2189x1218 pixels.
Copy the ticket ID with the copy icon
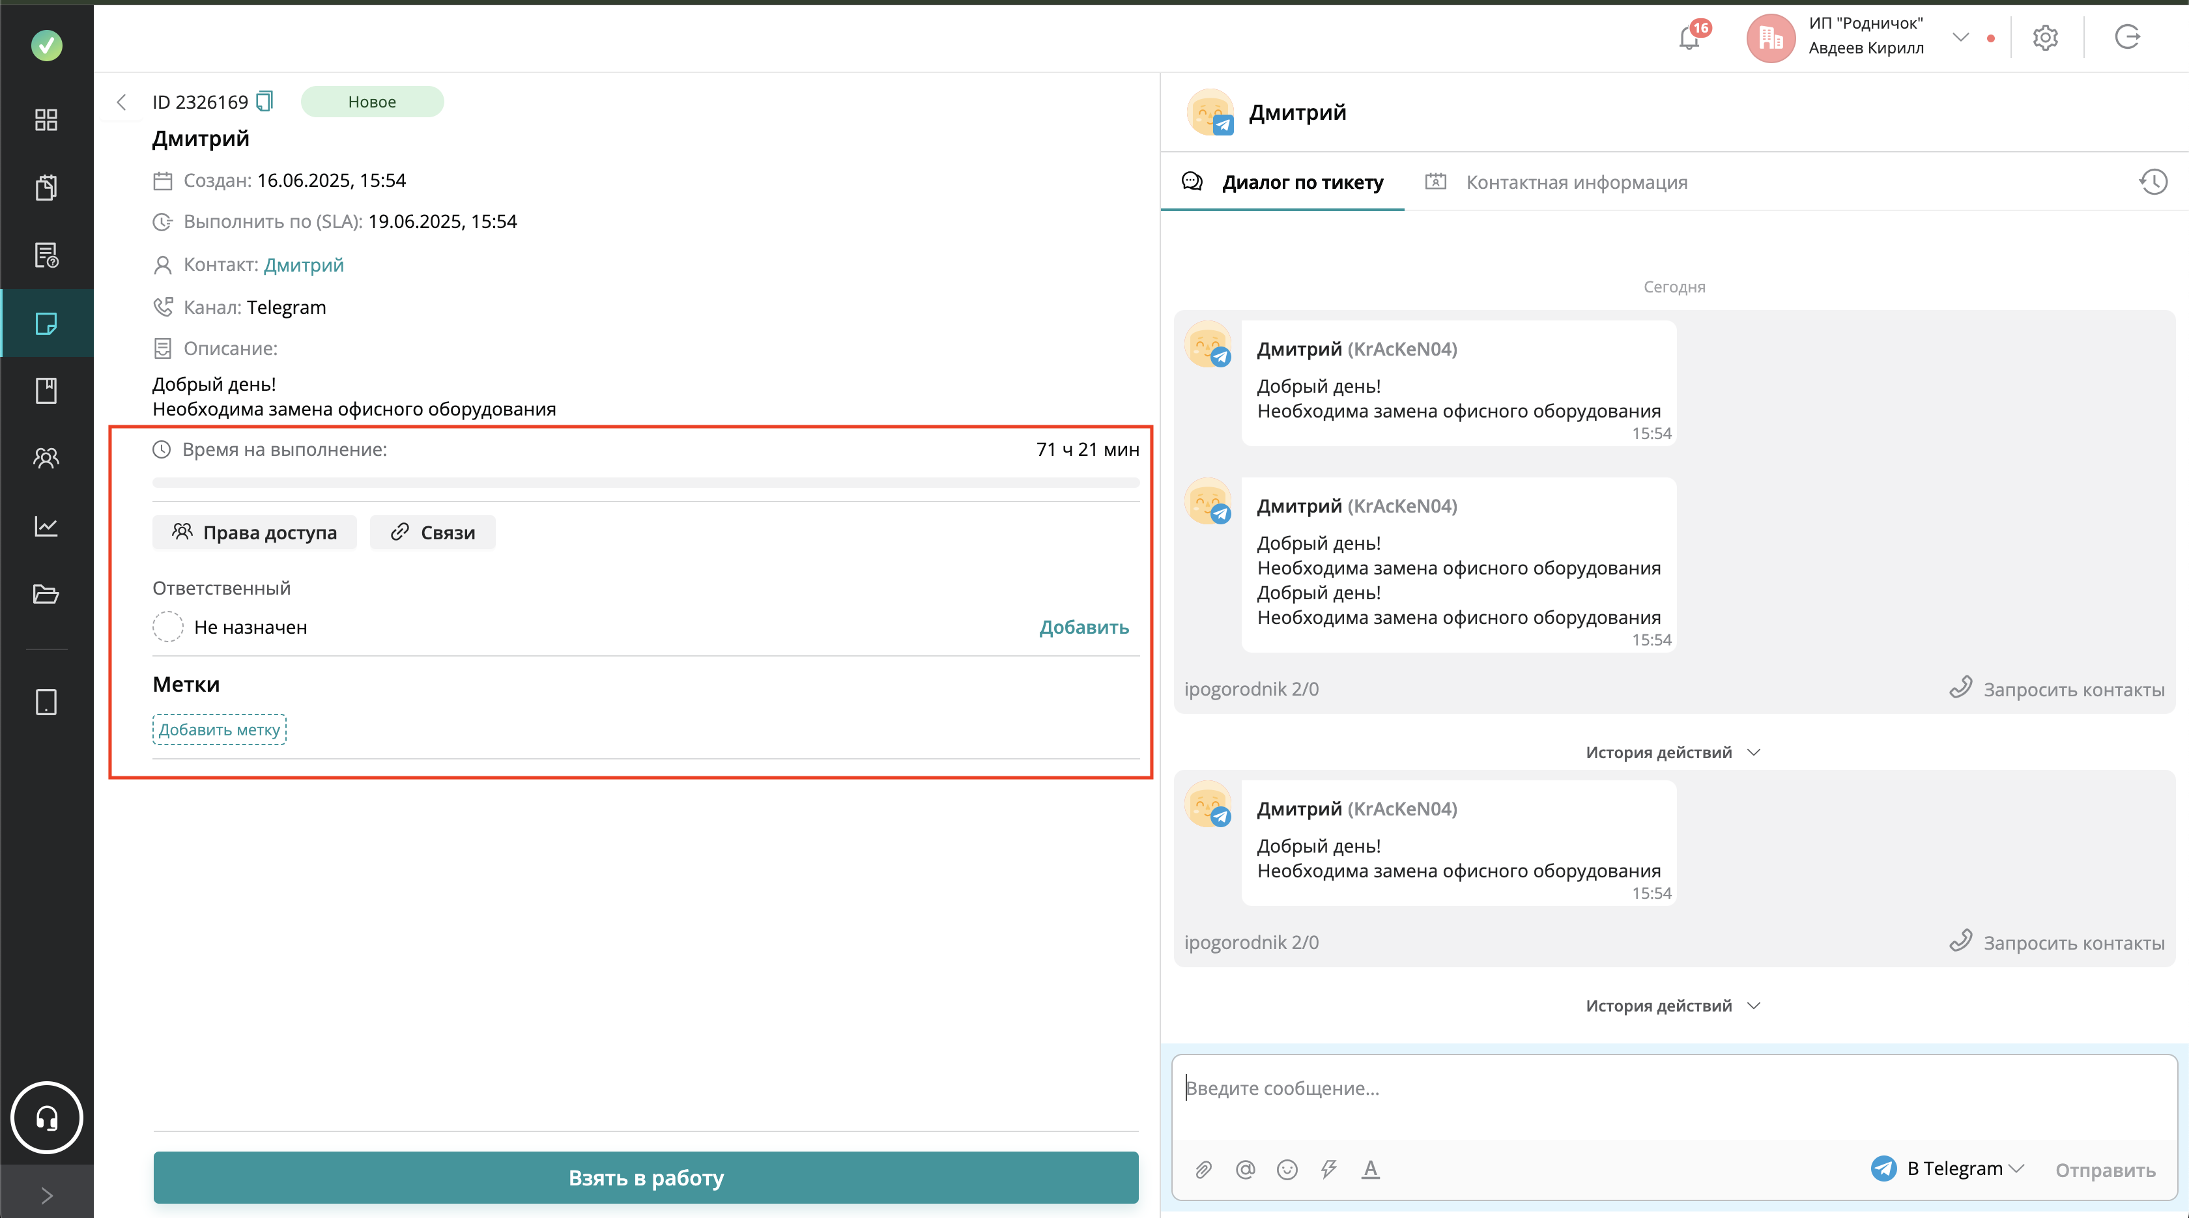point(265,102)
